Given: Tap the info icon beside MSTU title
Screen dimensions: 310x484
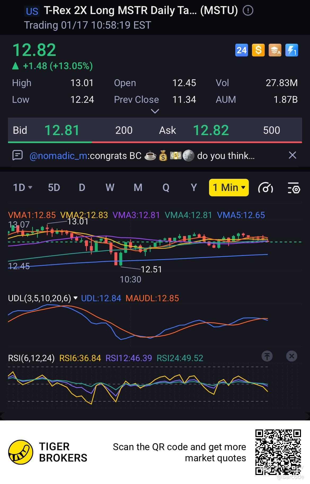Looking at the screenshot, I should [x=248, y=11].
